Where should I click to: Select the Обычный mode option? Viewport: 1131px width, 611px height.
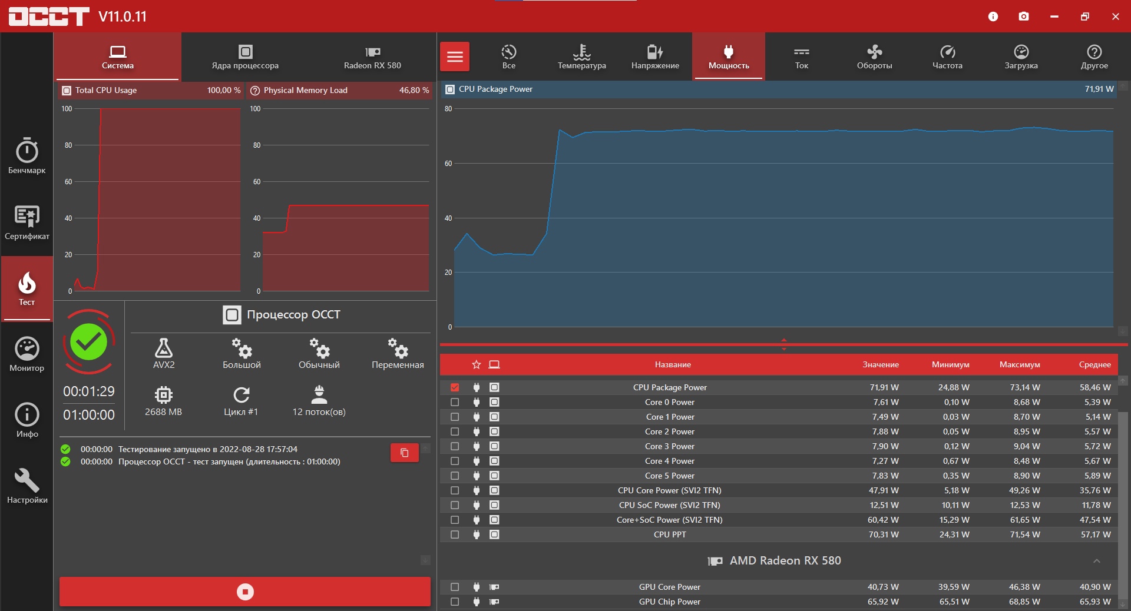319,353
